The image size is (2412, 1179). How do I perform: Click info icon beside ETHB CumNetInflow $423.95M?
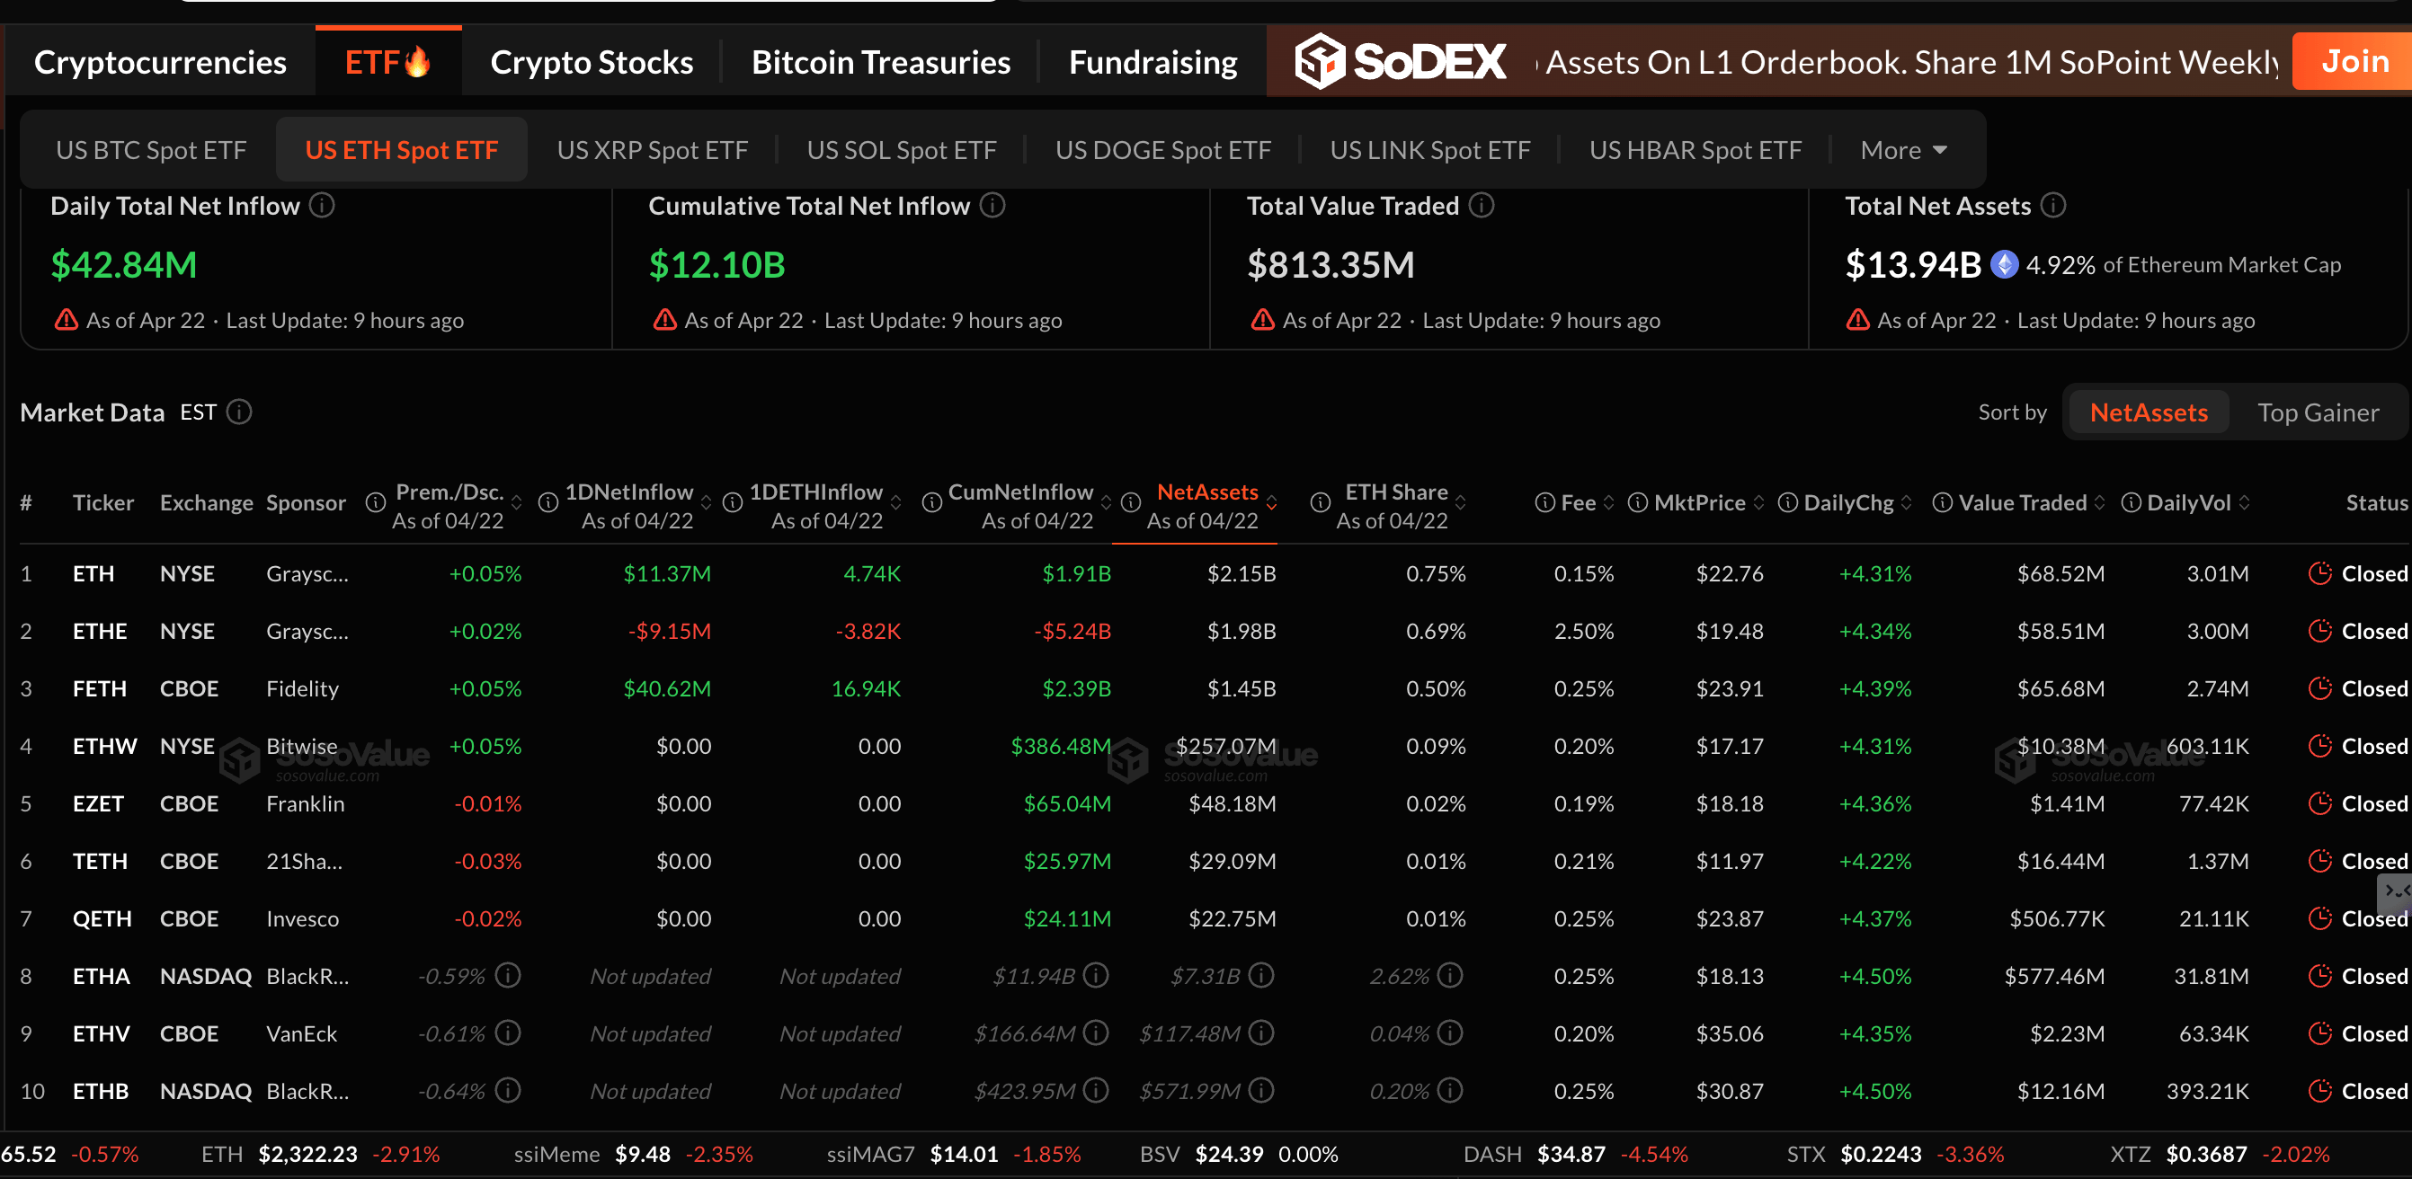tap(1096, 1090)
